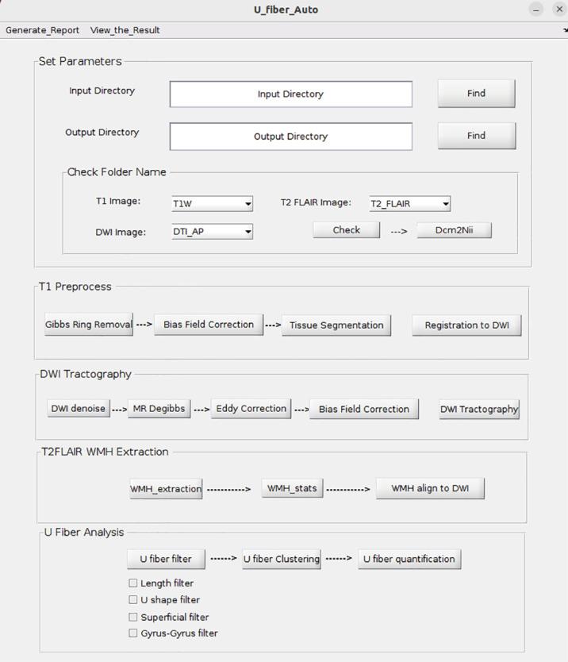The width and height of the screenshot is (568, 662).
Task: Open the Generate_Report menu
Action: click(43, 30)
